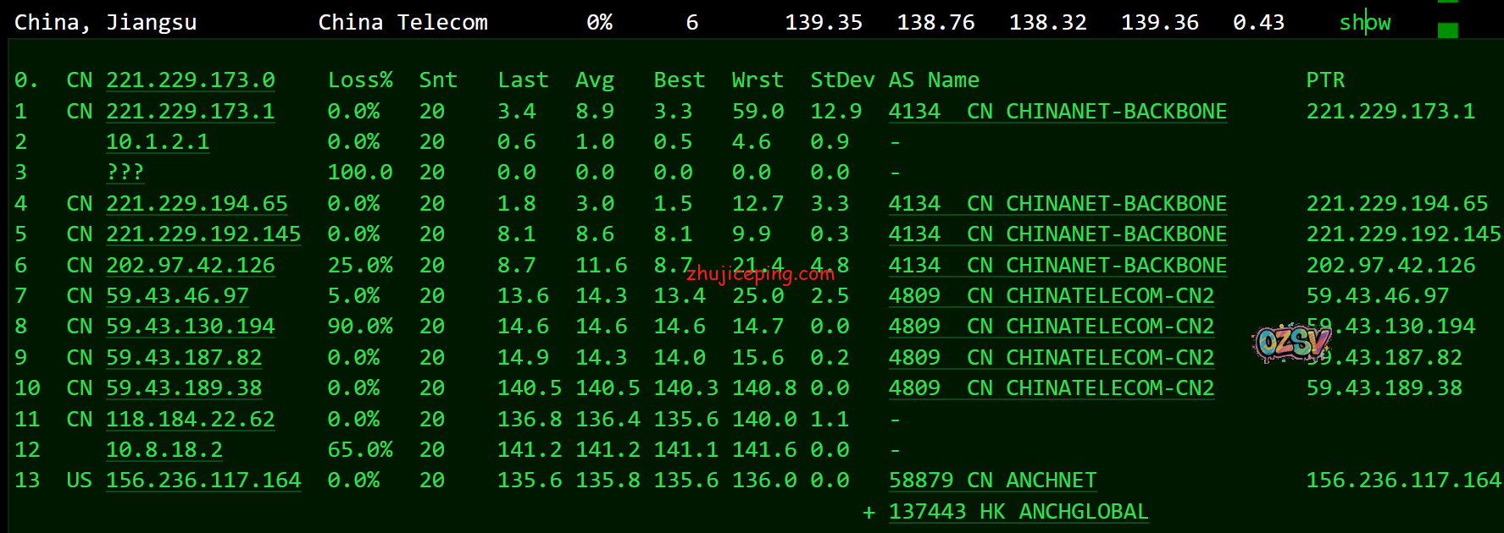This screenshot has height=533, width=1504.
Task: Click the 10.8.18.2 hop address link
Action: 164,450
